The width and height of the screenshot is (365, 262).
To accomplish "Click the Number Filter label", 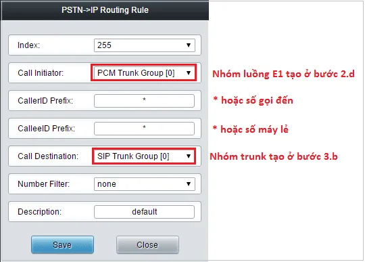I will [43, 184].
